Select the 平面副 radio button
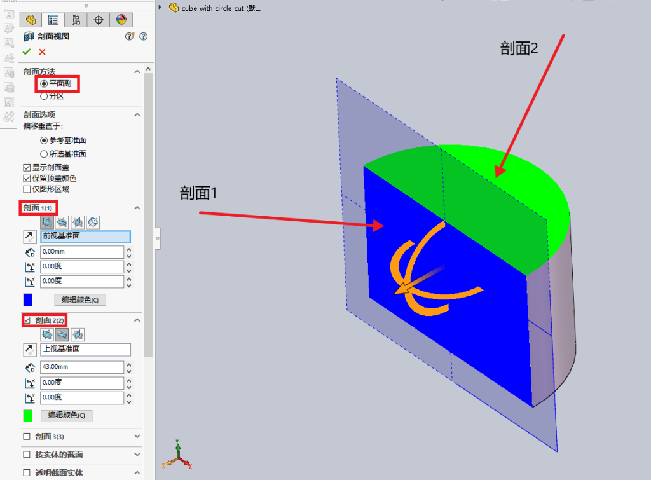This screenshot has width=651, height=480. [44, 84]
